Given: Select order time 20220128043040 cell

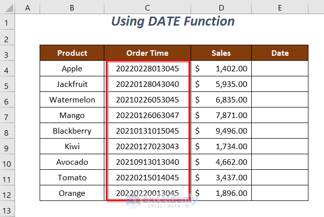Looking at the screenshot, I should pos(147,84).
